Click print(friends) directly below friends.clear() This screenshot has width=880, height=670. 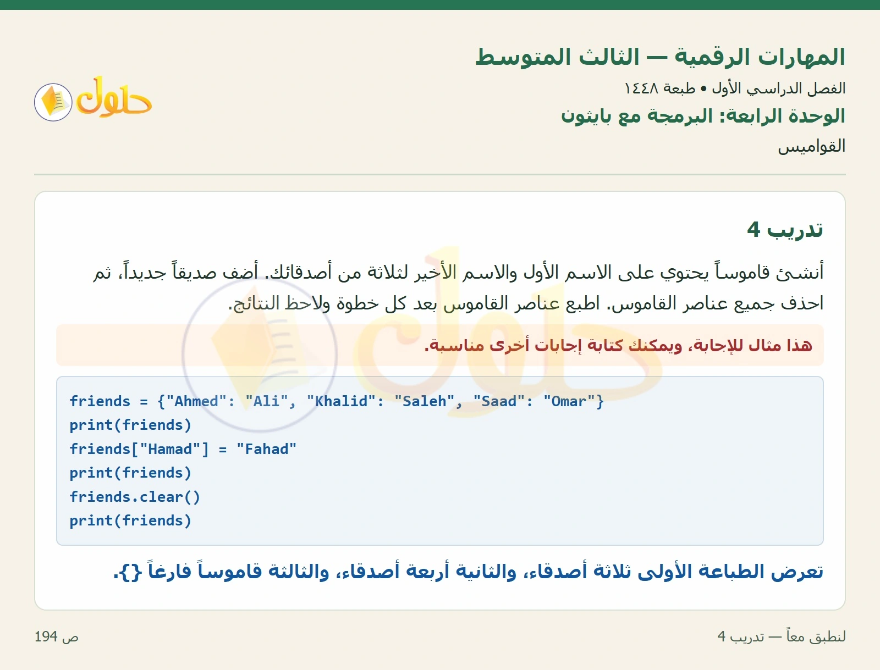[x=130, y=521]
